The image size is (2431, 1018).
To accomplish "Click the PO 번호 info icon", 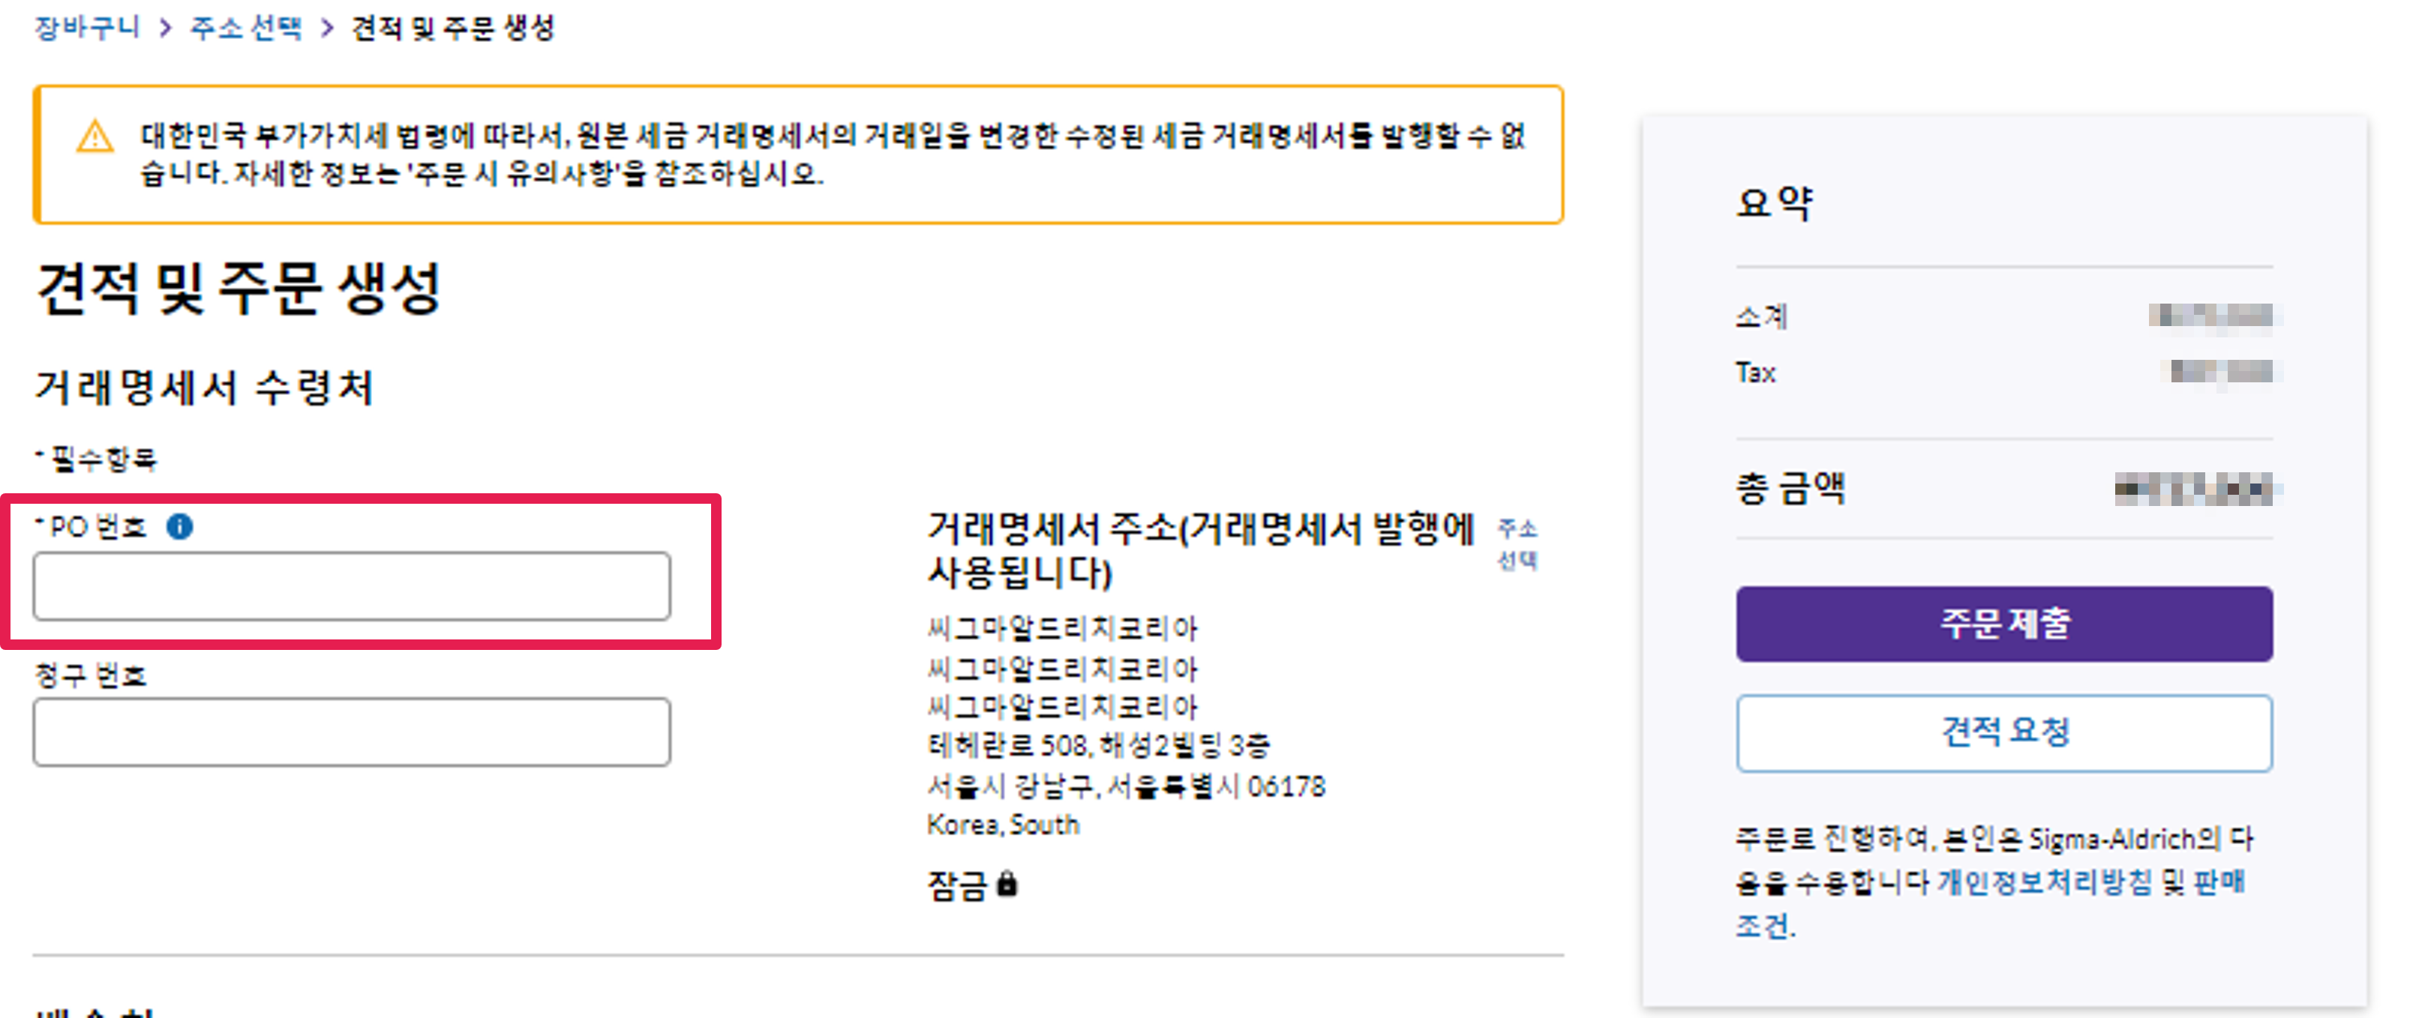I will (179, 526).
